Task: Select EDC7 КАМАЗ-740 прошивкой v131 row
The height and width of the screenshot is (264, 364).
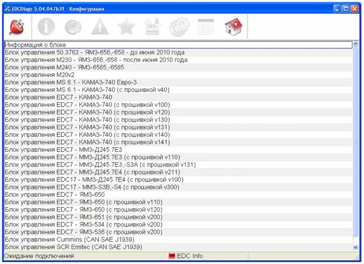Action: tap(178, 127)
